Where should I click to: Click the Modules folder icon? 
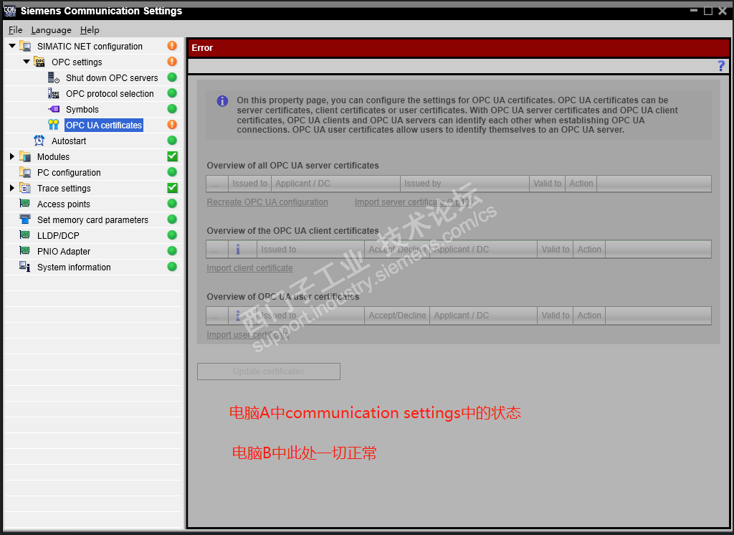tap(25, 156)
